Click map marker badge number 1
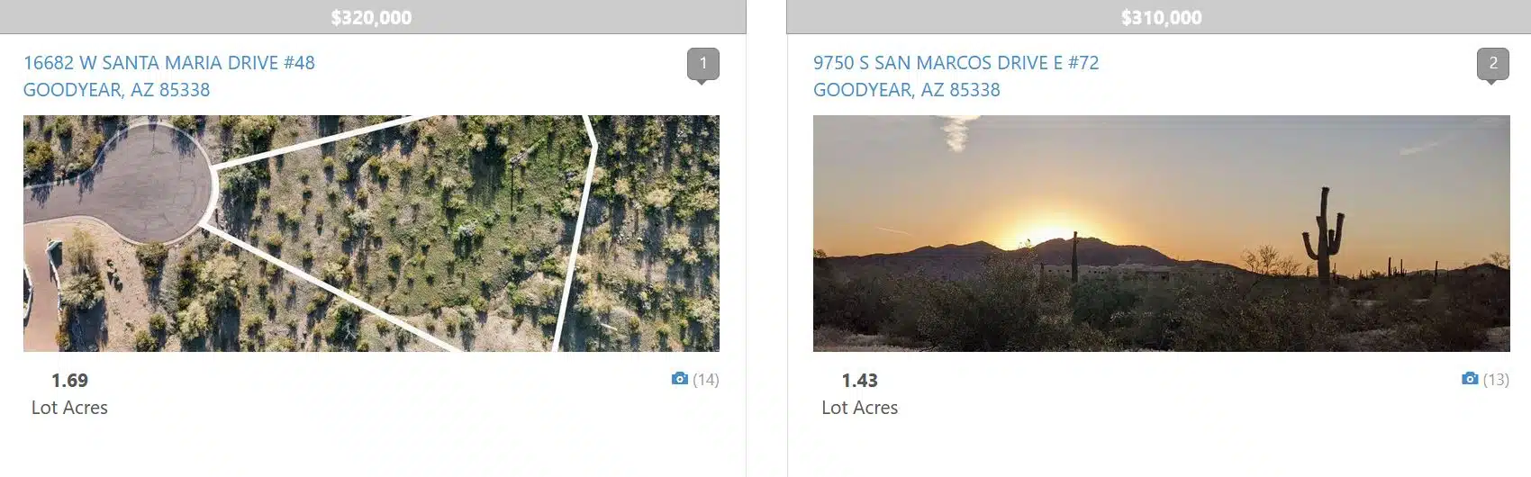This screenshot has height=477, width=1531. pyautogui.click(x=703, y=64)
